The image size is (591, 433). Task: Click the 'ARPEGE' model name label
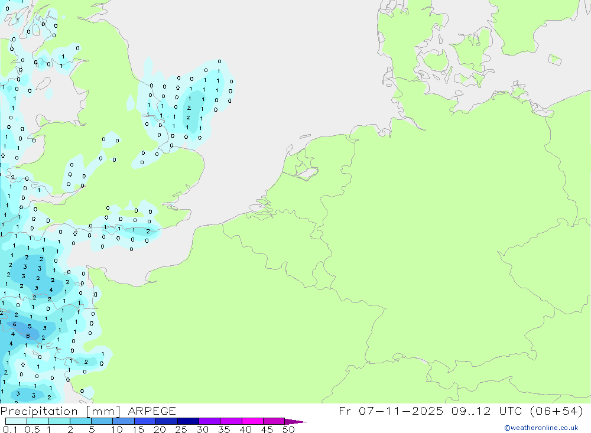pos(152,411)
